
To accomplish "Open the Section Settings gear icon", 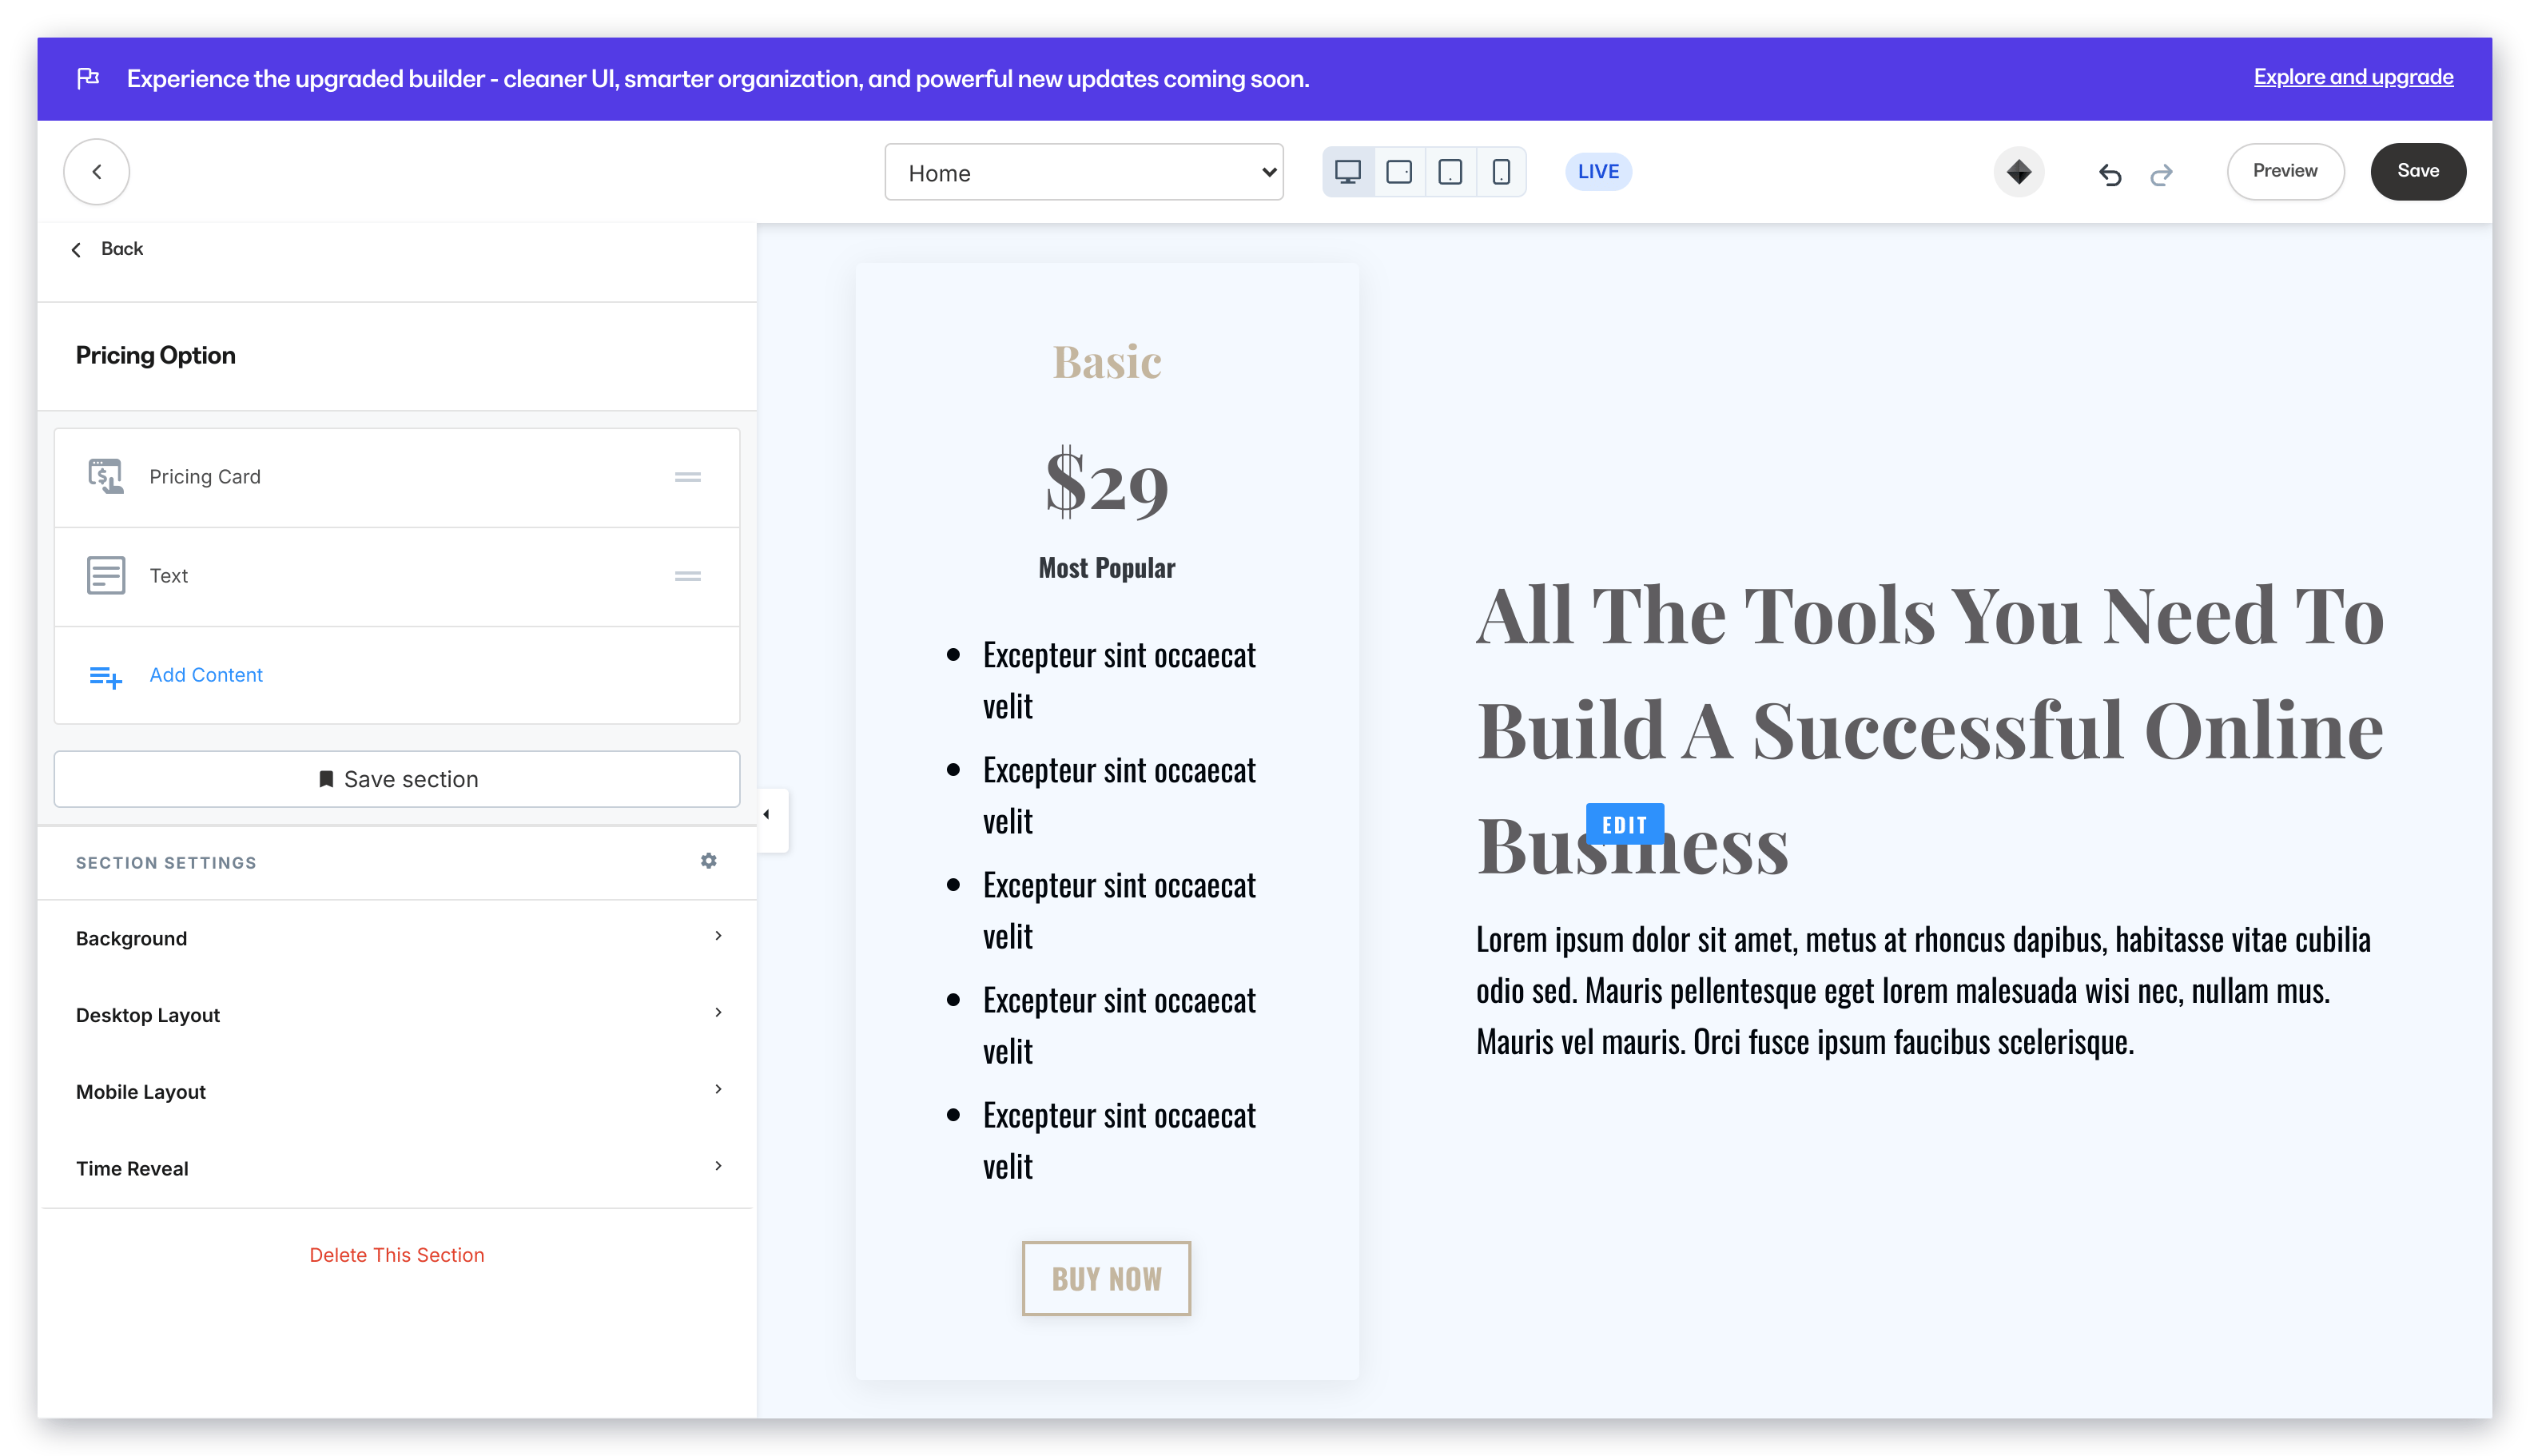I will [x=708, y=860].
